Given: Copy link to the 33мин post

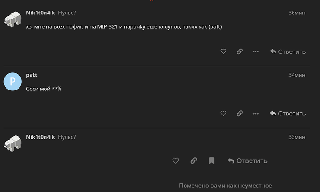Looking at the screenshot, I should [193, 160].
